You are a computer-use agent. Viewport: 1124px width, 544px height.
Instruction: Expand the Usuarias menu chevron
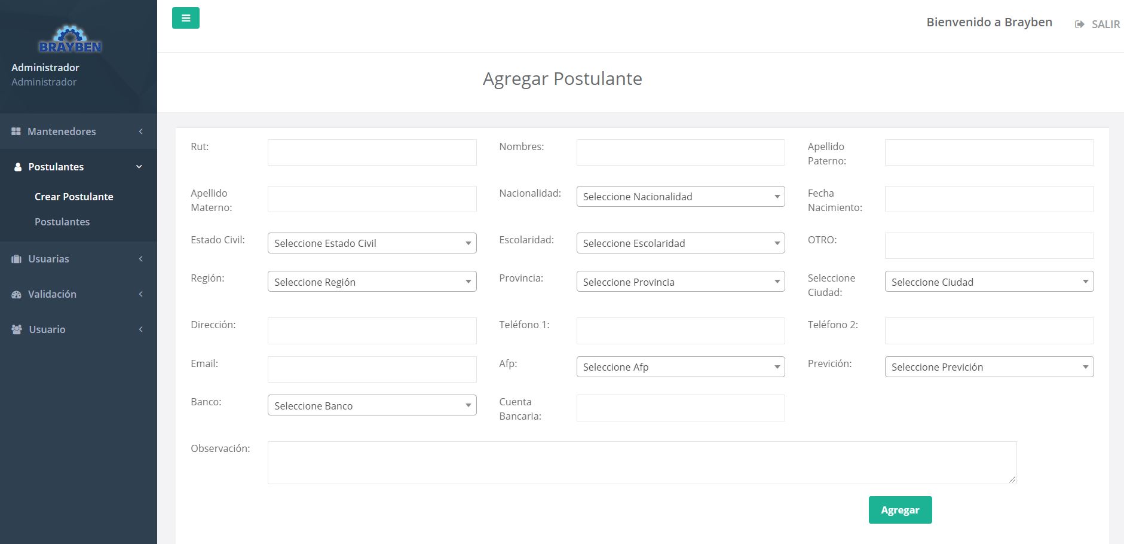pyautogui.click(x=140, y=259)
